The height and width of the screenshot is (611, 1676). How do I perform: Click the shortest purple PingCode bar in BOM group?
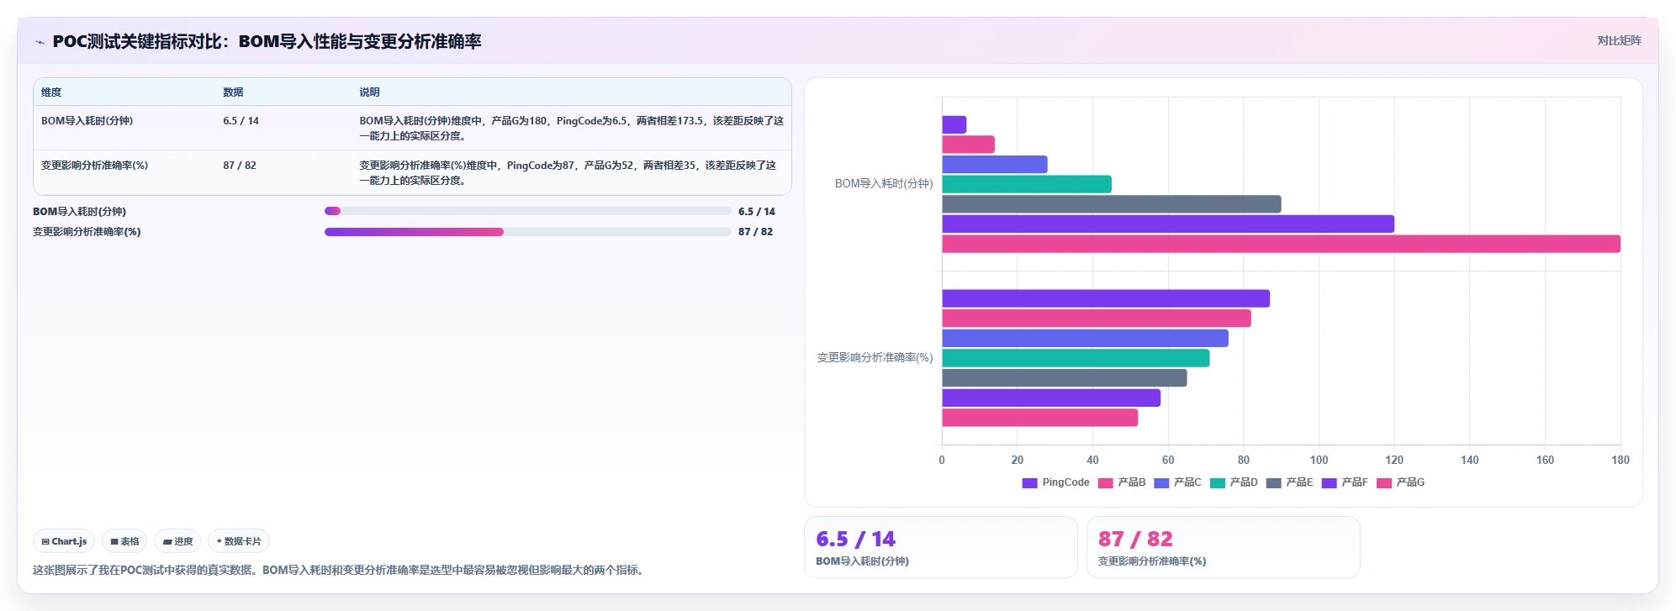[954, 124]
